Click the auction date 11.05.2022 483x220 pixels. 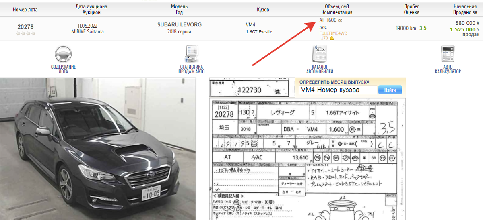88,25
